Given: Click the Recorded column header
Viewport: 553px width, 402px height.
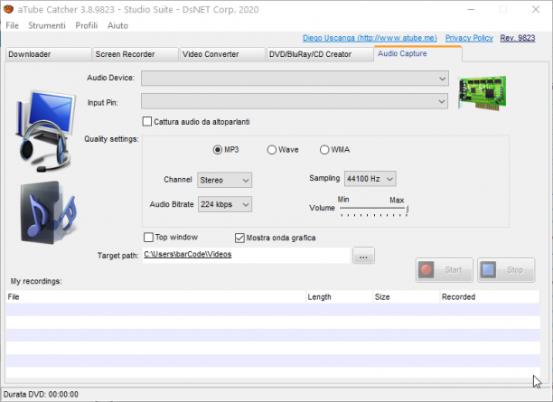Looking at the screenshot, I should [490, 297].
